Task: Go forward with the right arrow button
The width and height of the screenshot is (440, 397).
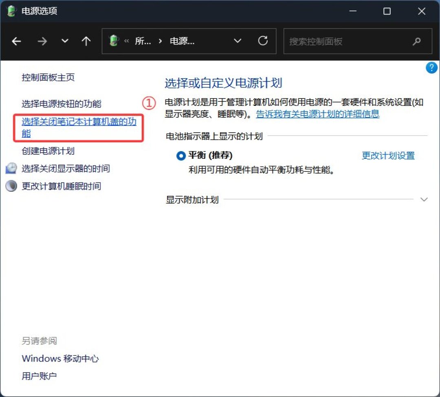Action: [x=42, y=41]
